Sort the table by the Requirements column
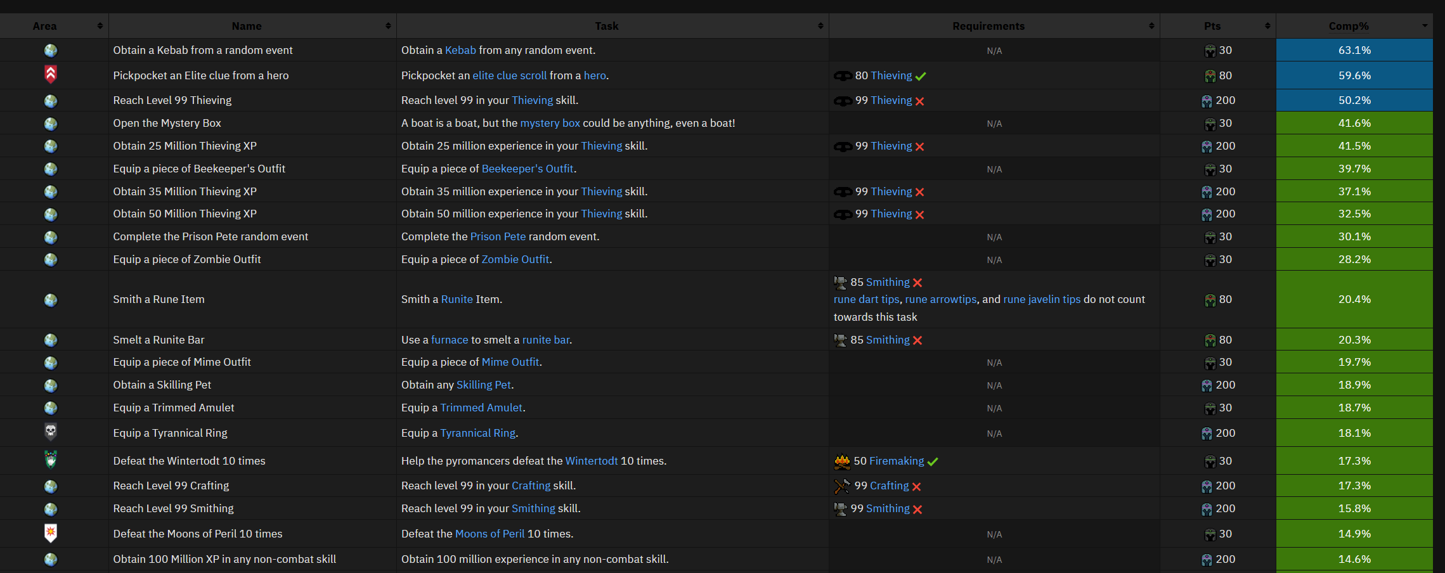The height and width of the screenshot is (573, 1445). click(x=994, y=26)
